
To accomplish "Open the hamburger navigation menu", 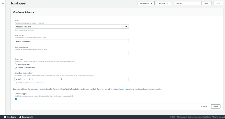I will pyautogui.click(x=3, y=3).
